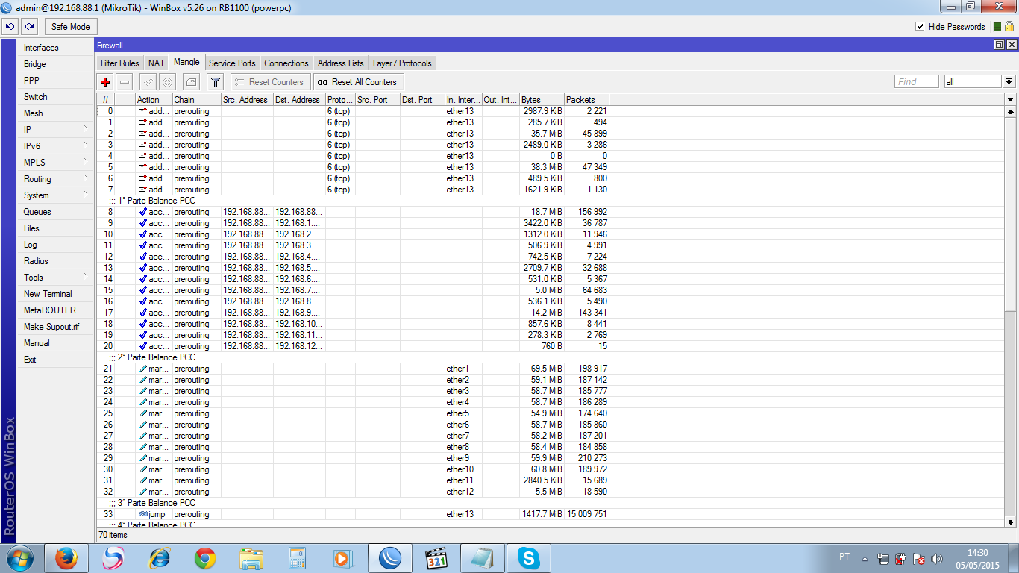The image size is (1019, 573).
Task: Click the padlock icon in the top bar
Action: click(x=1009, y=27)
